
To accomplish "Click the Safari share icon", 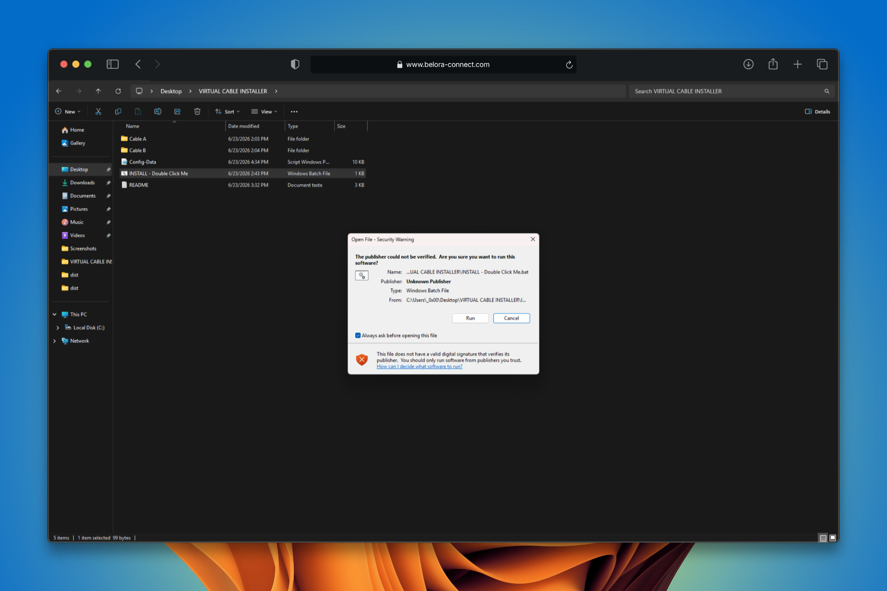I will pyautogui.click(x=773, y=64).
